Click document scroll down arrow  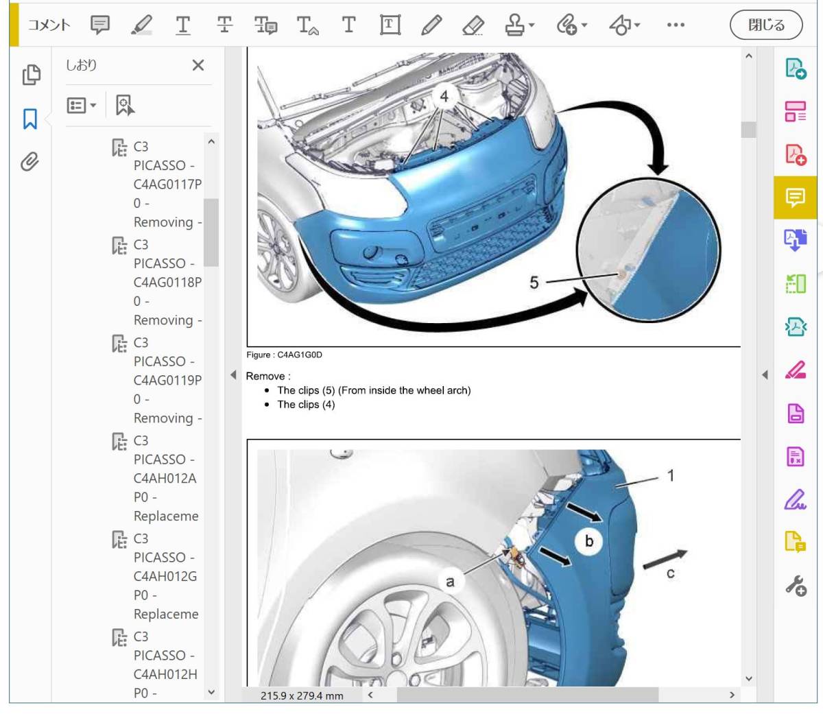pyautogui.click(x=748, y=678)
